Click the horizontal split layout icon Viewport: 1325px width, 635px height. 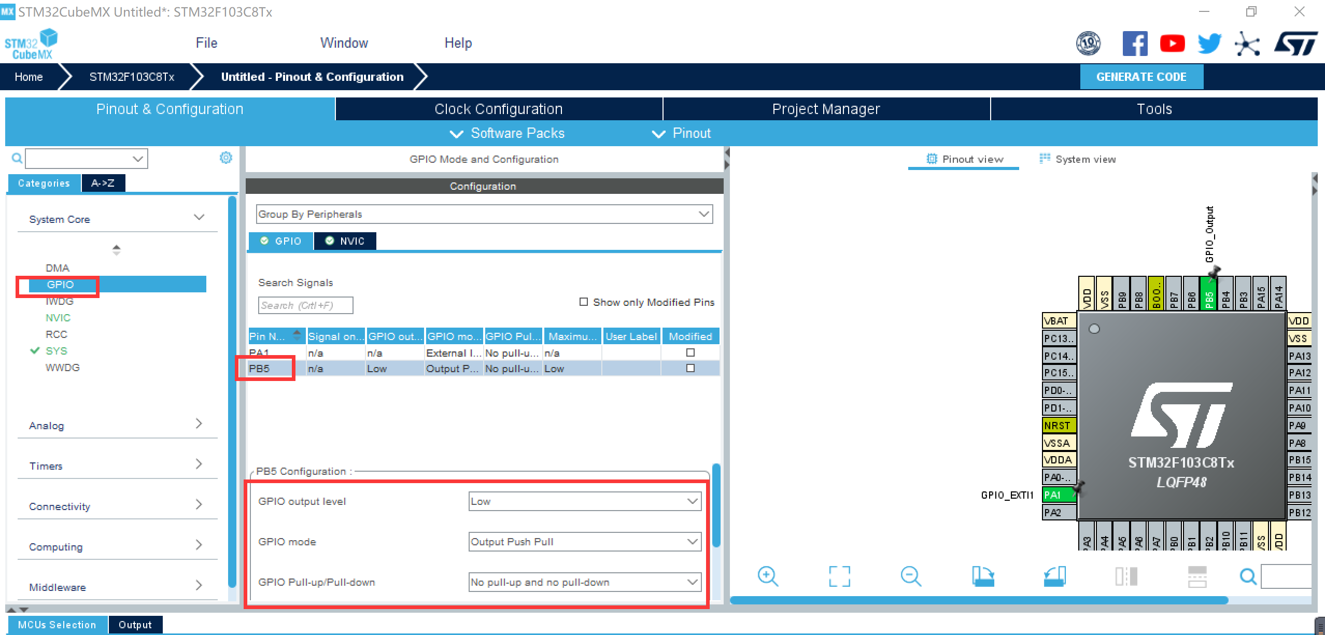tap(1197, 576)
